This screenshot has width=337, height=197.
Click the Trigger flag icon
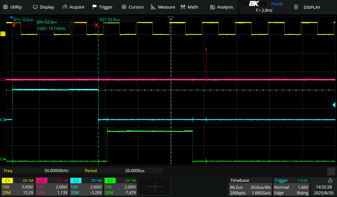[x=94, y=7]
